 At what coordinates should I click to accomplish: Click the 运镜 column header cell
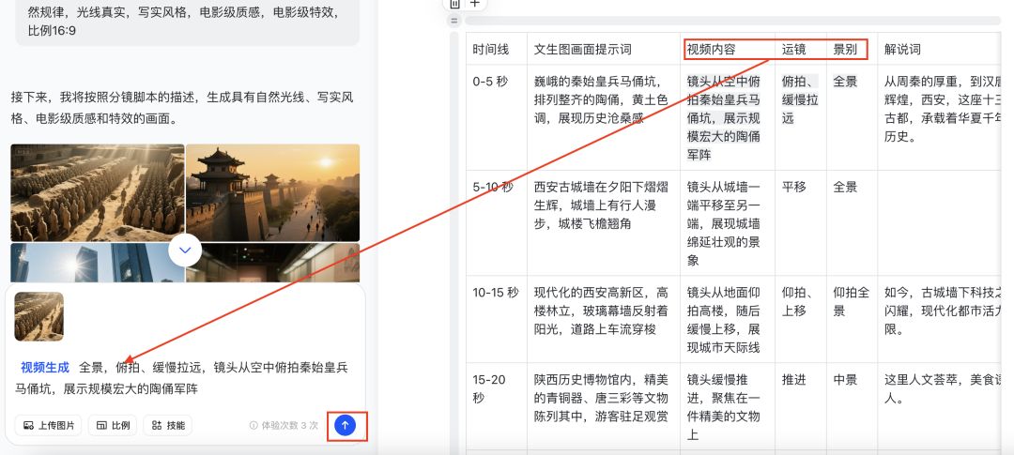click(801, 49)
